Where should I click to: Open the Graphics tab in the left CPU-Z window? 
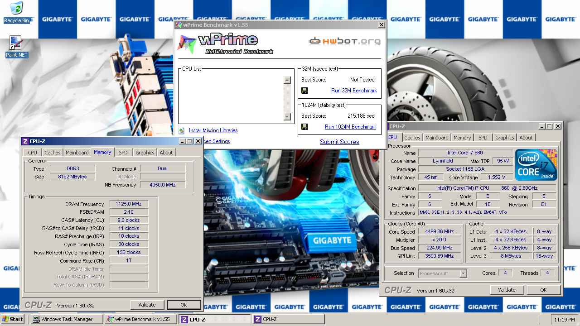[145, 153]
